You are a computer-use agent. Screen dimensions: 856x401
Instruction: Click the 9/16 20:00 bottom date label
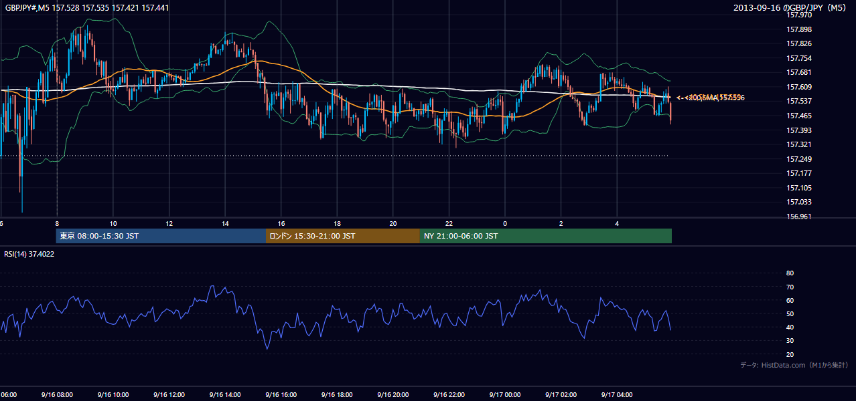pos(393,394)
